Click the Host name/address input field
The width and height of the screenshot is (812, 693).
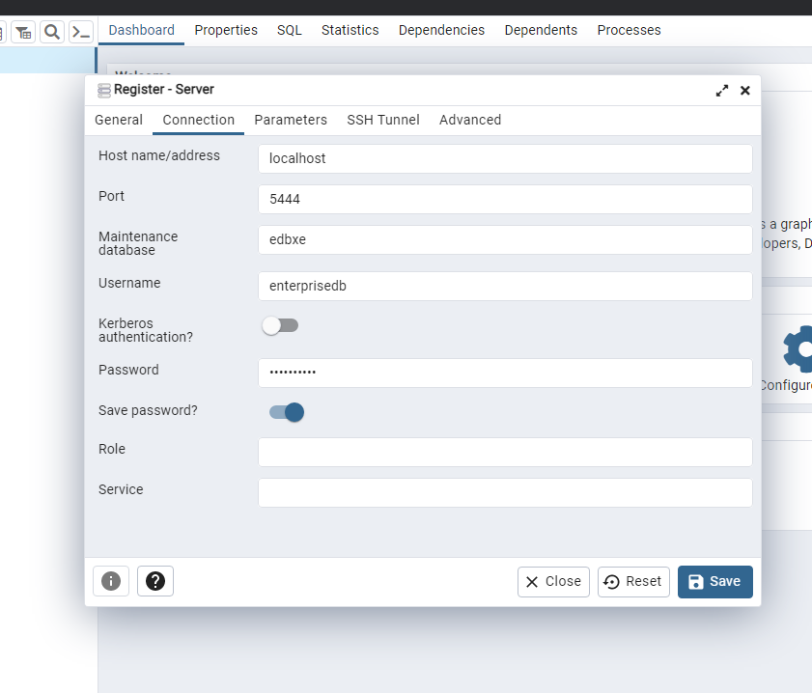pos(505,158)
